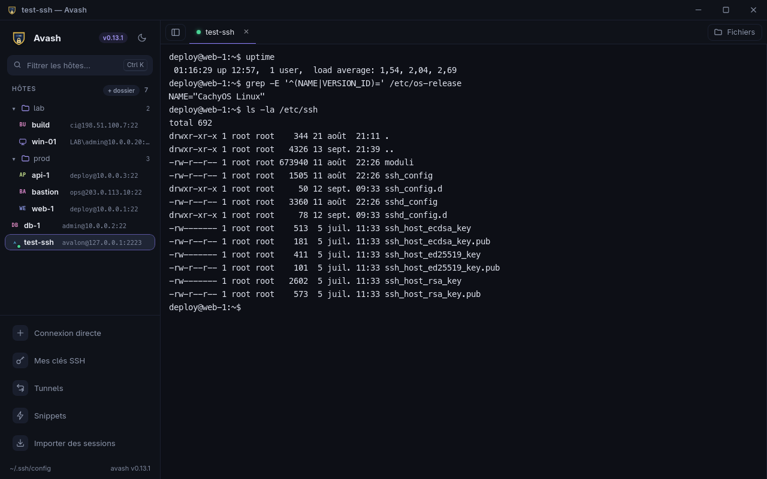The image size is (767, 479).
Task: Open the db-1 host
Action: pos(80,226)
